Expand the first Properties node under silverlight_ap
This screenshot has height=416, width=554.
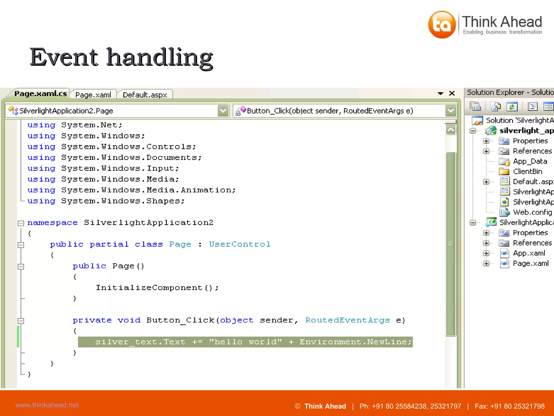[x=486, y=141]
